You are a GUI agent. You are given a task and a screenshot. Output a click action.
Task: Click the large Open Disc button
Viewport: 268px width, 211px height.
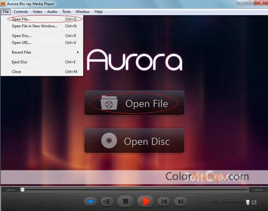134,141
